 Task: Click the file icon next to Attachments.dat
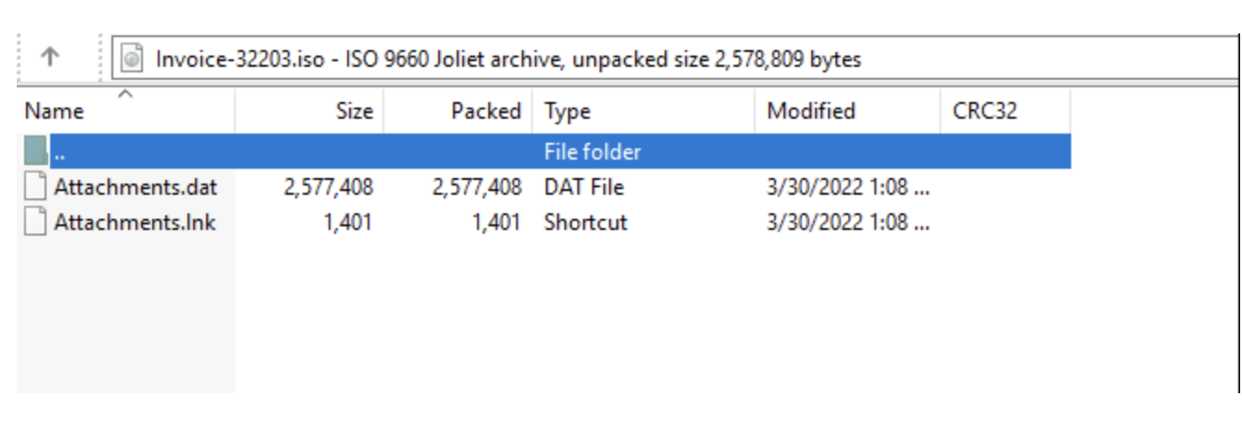pos(35,186)
